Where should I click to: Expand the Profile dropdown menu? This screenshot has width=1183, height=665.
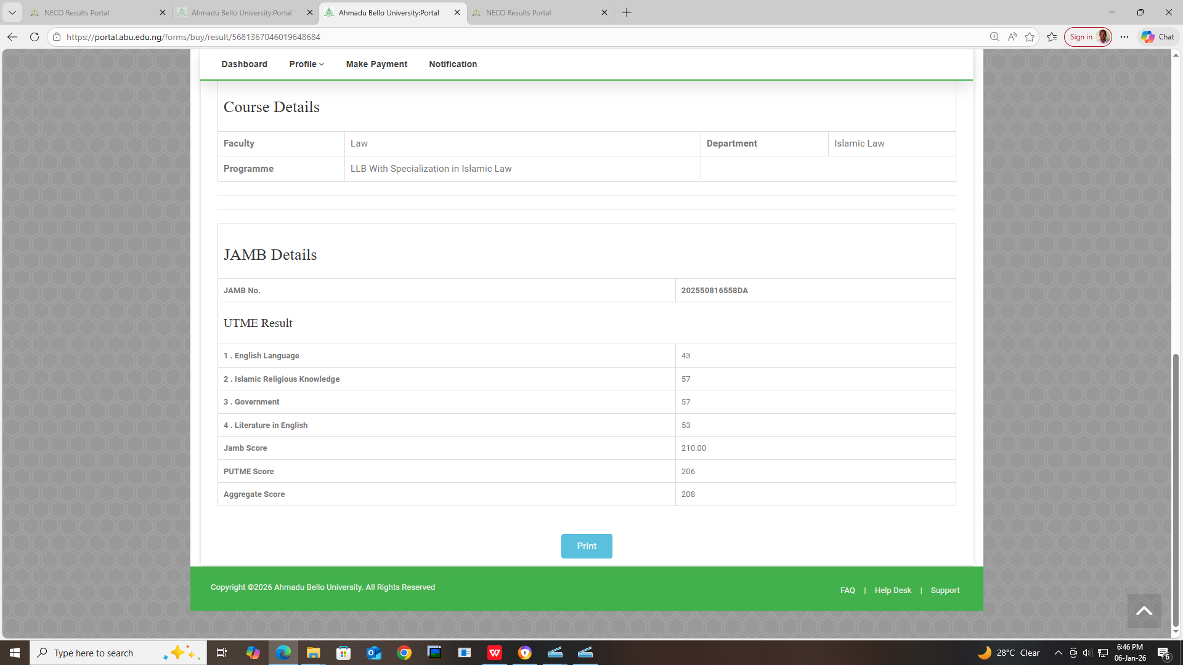click(306, 64)
